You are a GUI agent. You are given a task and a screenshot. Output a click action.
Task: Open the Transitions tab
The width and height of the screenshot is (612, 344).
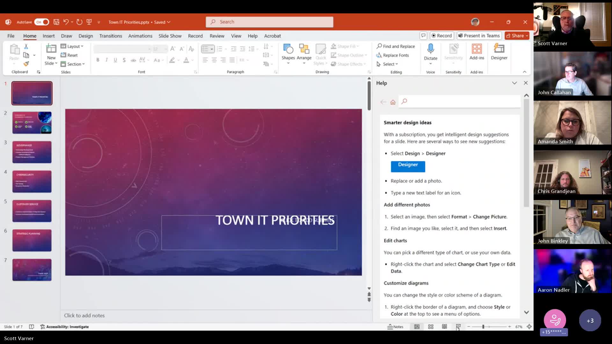click(111, 36)
